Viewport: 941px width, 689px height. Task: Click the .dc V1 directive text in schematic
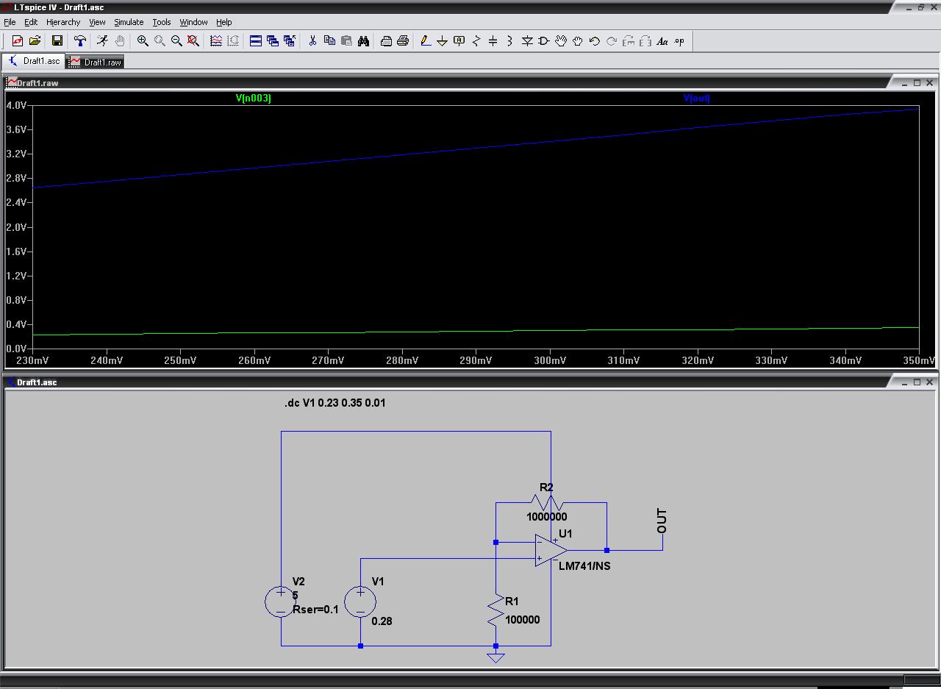pyautogui.click(x=334, y=403)
